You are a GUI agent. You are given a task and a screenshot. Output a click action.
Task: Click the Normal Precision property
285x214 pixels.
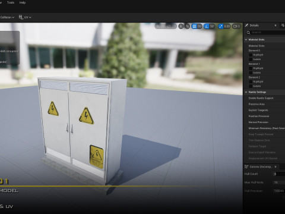coord(258,122)
